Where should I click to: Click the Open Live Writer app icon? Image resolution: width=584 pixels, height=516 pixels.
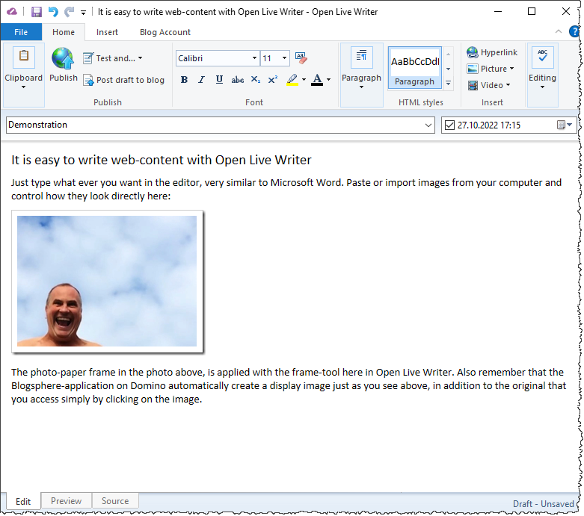click(11, 12)
